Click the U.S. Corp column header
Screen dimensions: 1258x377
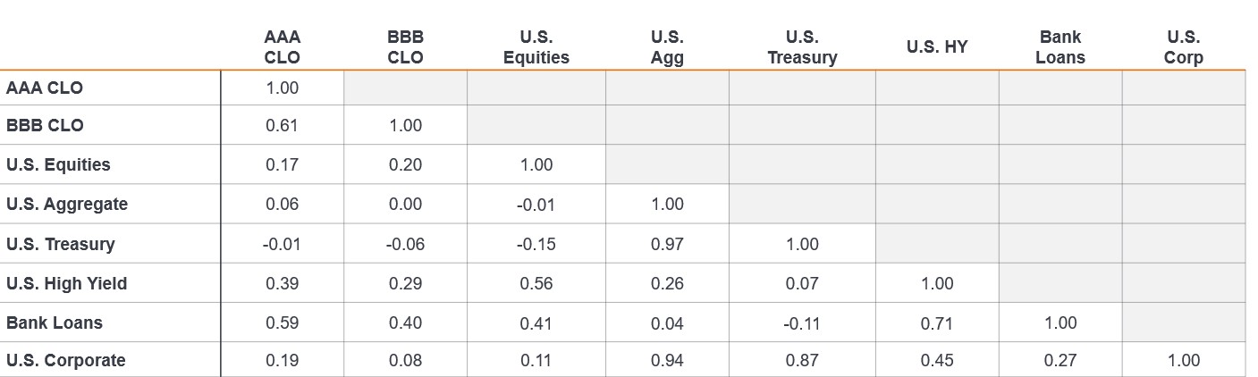coord(1184,47)
